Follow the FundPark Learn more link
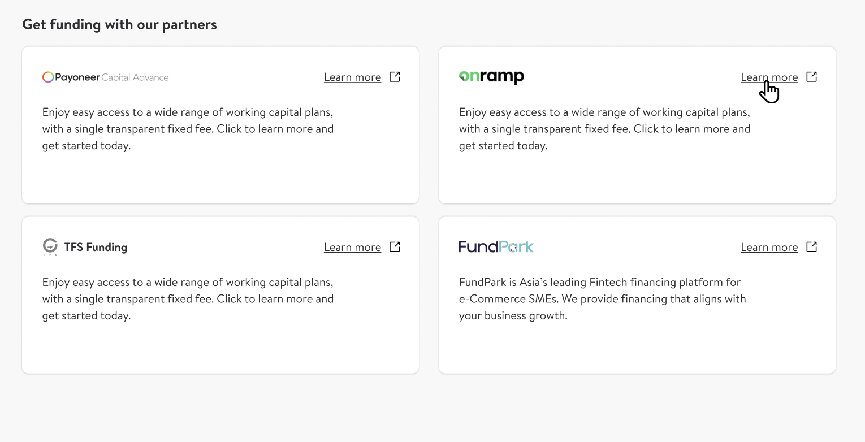 click(769, 248)
